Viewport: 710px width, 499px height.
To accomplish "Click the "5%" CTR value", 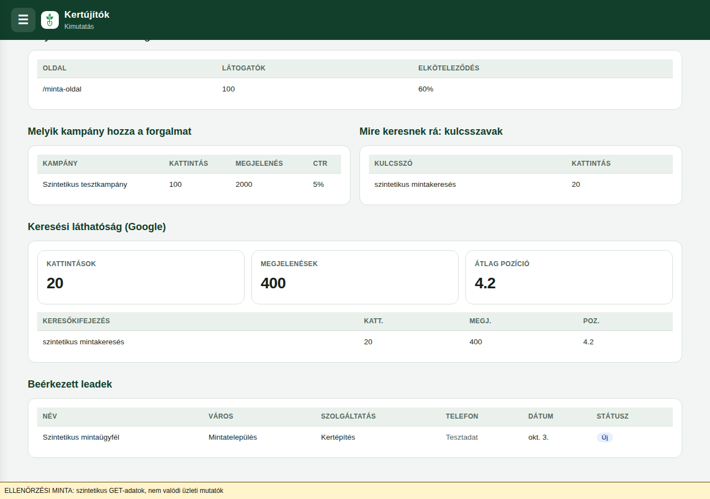I will click(x=318, y=184).
